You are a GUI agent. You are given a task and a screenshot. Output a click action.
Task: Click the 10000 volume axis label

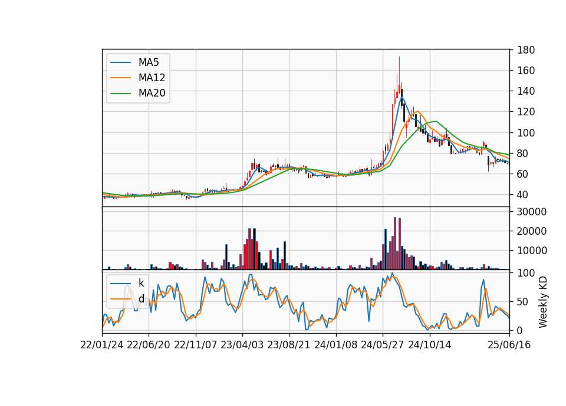tap(532, 251)
